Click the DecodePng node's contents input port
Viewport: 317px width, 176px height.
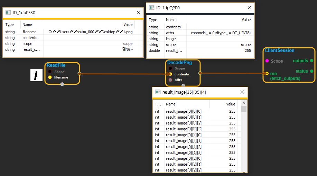tap(170, 74)
